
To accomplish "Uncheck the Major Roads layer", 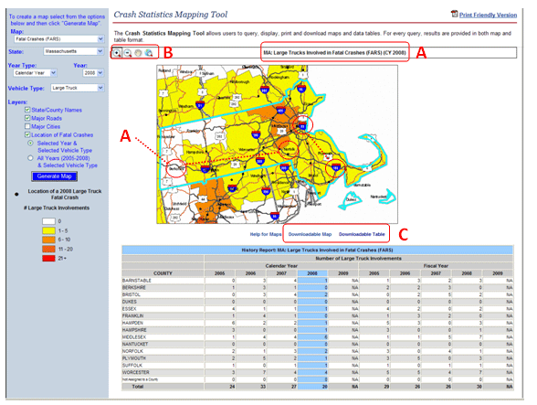I will [27, 118].
